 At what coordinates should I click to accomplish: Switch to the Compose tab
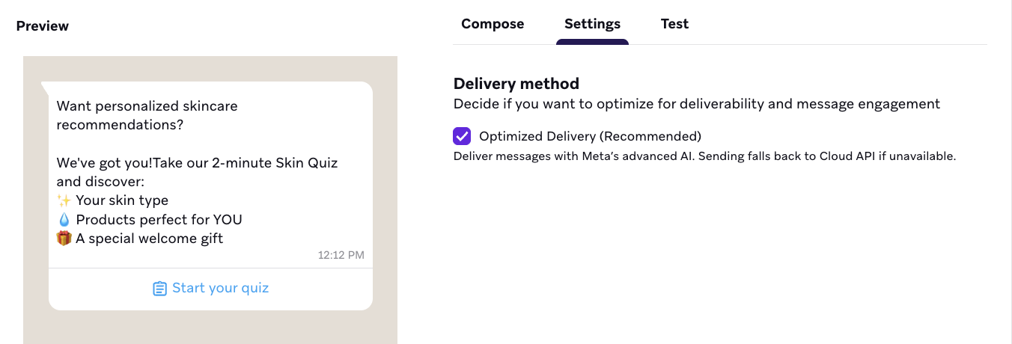point(493,24)
